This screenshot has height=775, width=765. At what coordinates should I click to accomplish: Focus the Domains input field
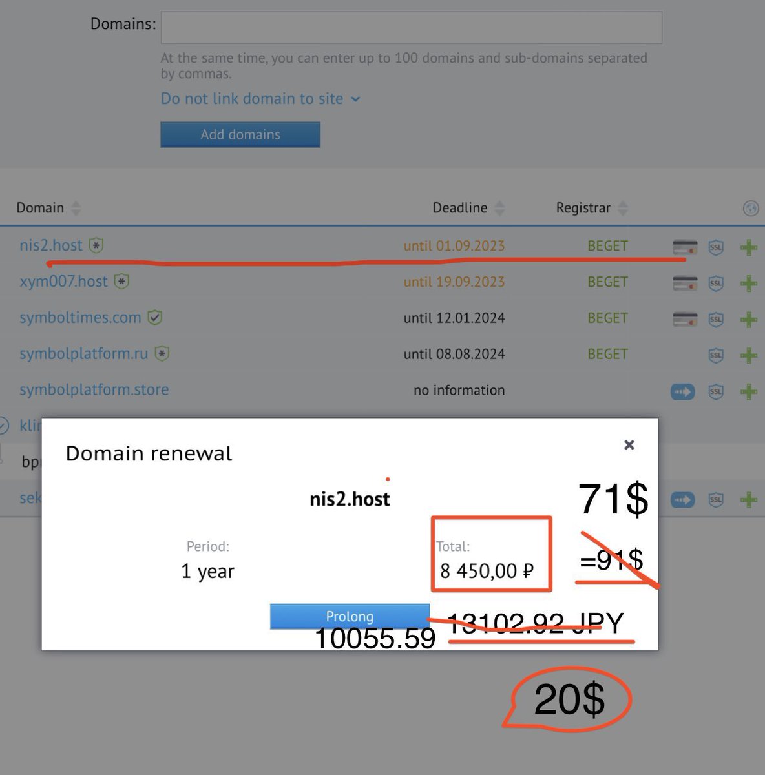(x=412, y=28)
